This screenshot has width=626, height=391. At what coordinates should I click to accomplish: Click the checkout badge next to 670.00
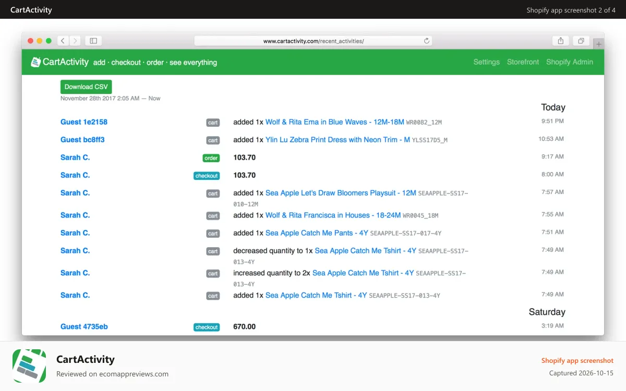tap(207, 327)
